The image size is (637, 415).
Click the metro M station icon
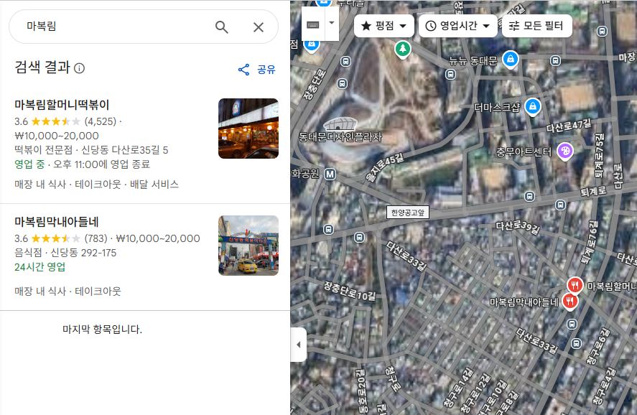[330, 174]
